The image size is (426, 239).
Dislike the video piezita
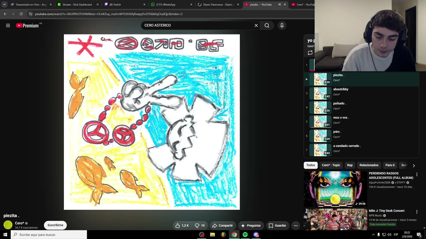click(200, 225)
